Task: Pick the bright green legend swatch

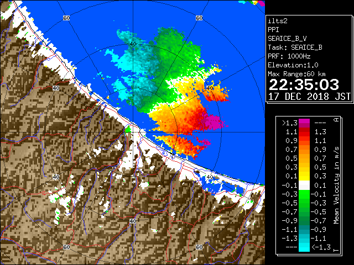Action: (304, 194)
